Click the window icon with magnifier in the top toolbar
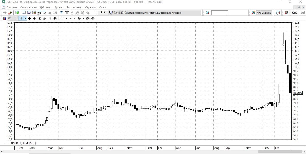 tap(45, 12)
